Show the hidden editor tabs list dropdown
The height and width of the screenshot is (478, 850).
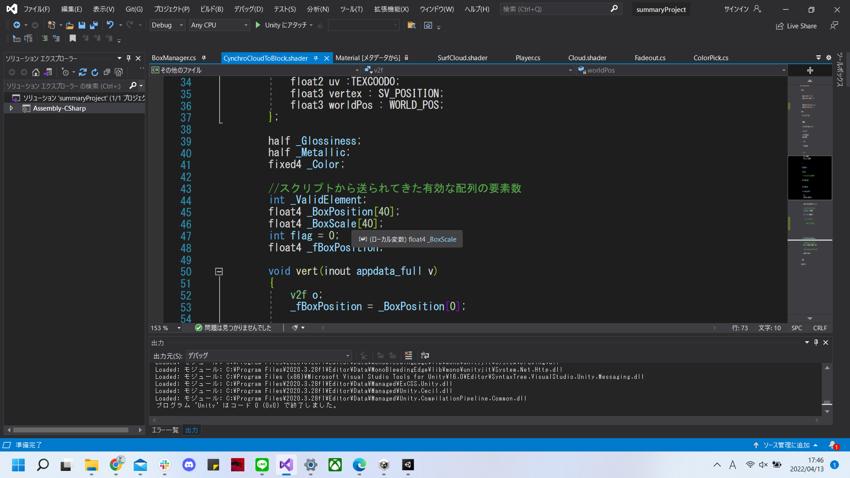pyautogui.click(x=819, y=58)
